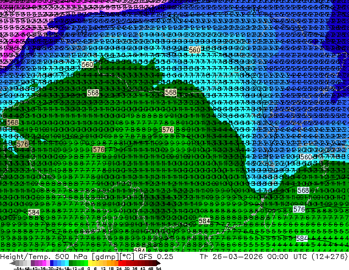The image size is (349, 270).
Task: Click the cyan swatch in the temperature legend
Action: point(67,263)
